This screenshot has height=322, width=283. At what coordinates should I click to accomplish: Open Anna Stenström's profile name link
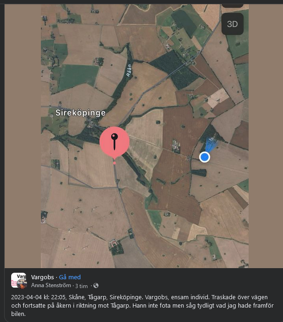(x=51, y=285)
